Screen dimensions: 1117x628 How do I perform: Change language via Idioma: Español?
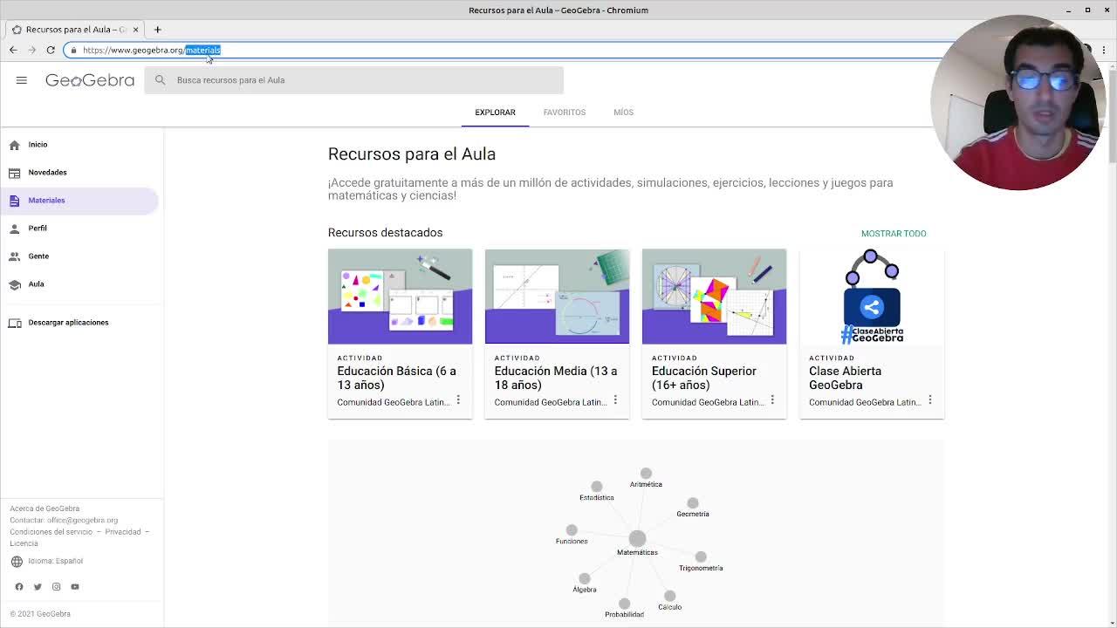(x=55, y=561)
